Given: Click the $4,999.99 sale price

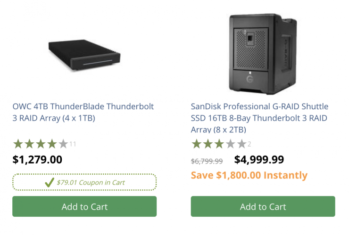Looking at the screenshot, I should (259, 160).
